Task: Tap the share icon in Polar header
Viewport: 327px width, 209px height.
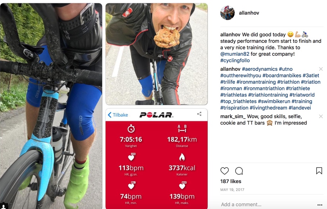Action: click(199, 114)
